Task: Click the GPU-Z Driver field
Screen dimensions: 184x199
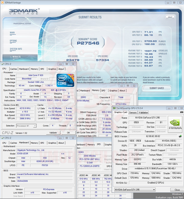Action: [x=156, y=169]
